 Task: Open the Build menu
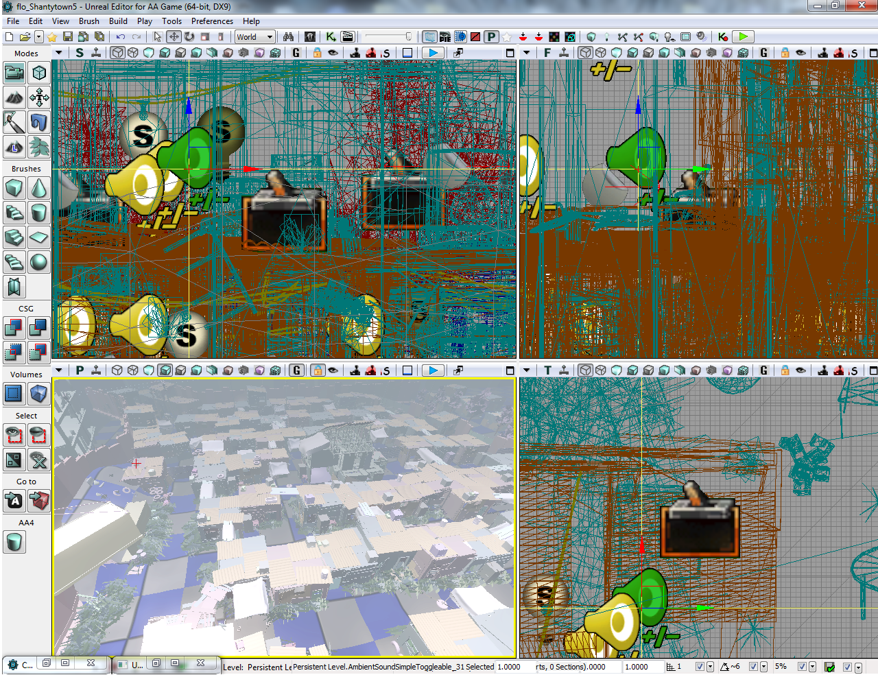tap(118, 21)
